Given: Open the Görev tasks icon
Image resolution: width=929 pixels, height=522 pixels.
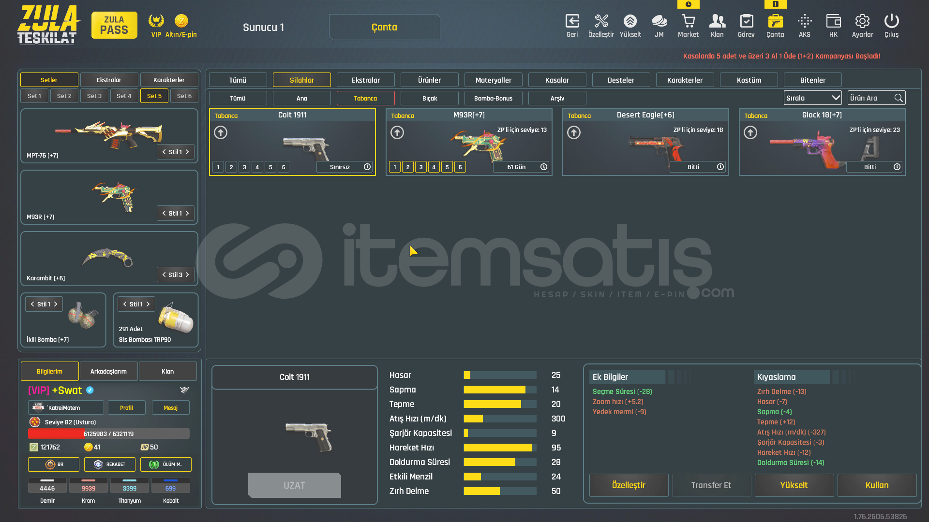Looking at the screenshot, I should [x=746, y=21].
